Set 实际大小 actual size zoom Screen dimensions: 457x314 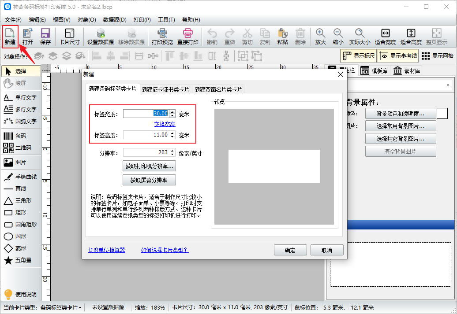point(360,37)
